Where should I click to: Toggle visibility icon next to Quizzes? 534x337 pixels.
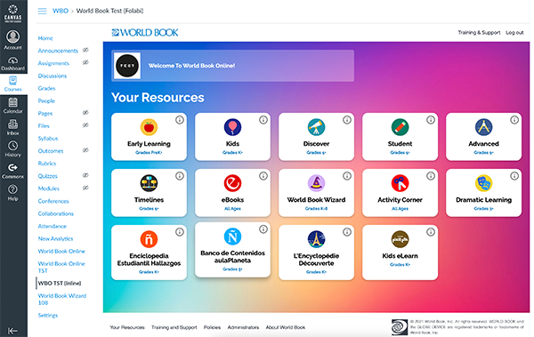(x=85, y=175)
